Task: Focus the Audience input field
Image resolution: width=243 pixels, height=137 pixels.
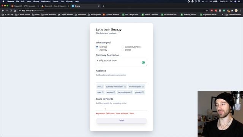Action: coord(121,80)
